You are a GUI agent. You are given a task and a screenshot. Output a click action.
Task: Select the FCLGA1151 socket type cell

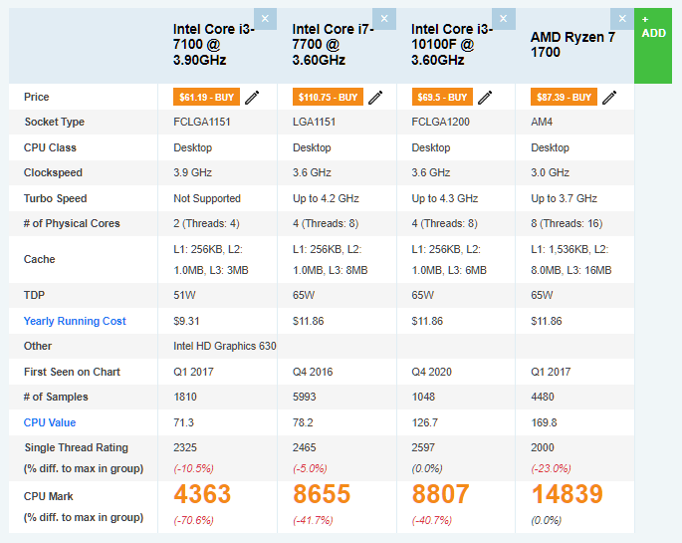pos(202,122)
